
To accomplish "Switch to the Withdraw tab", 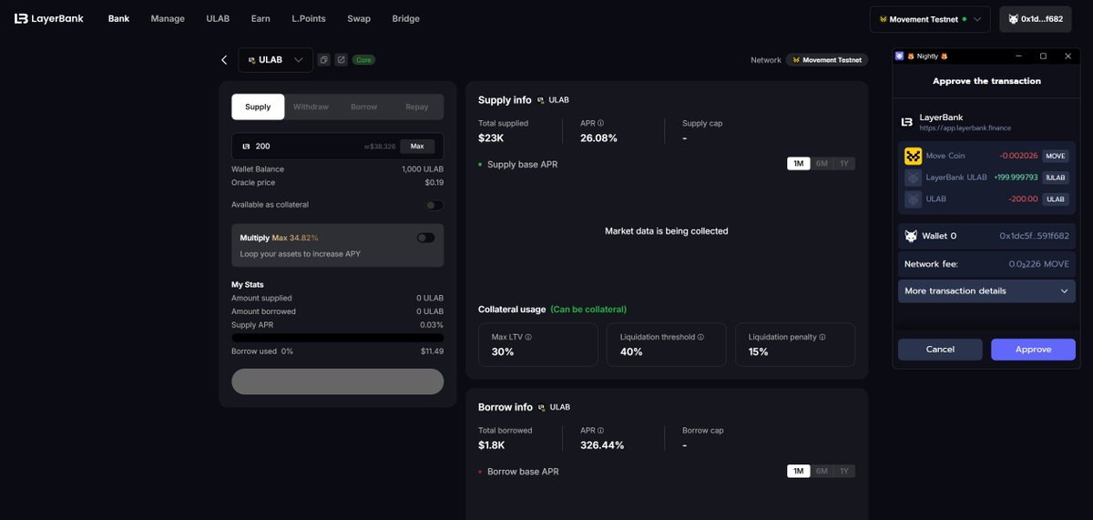I will click(x=311, y=107).
